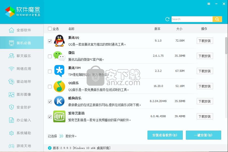Check the 微信 checkbox

(50, 56)
